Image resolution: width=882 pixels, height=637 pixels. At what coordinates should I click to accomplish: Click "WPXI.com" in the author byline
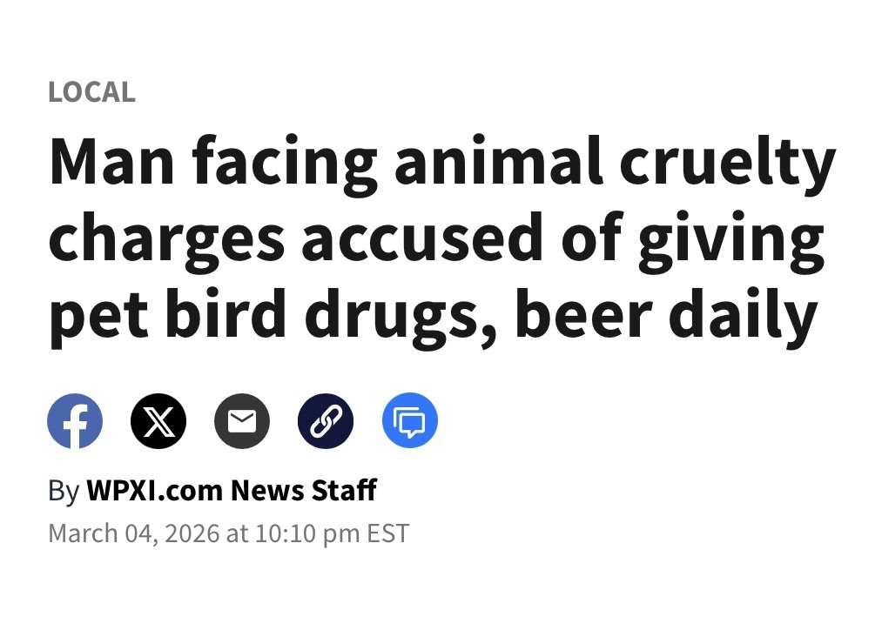pos(154,491)
